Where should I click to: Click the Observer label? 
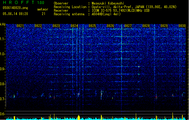coord(61,3)
